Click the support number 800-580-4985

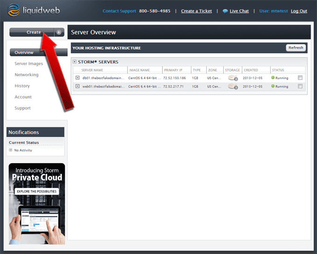pos(155,11)
